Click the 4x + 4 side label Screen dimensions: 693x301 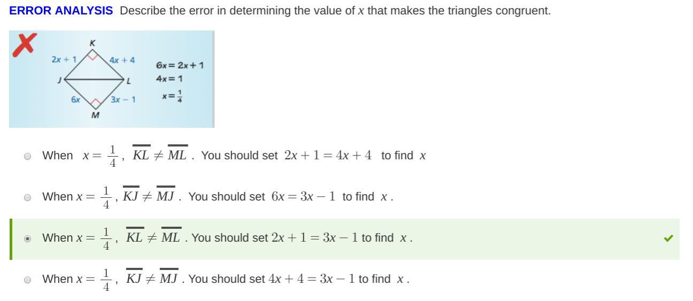[x=122, y=60]
